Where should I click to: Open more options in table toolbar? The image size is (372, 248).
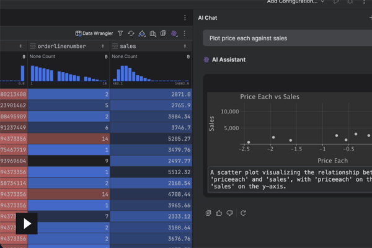[x=184, y=33]
